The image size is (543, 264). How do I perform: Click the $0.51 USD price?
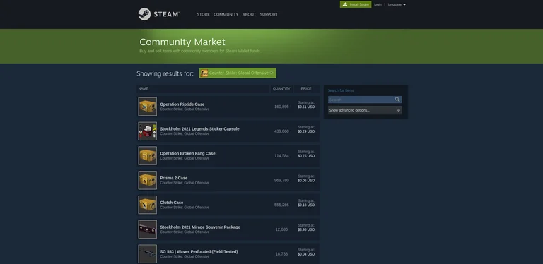pyautogui.click(x=306, y=107)
